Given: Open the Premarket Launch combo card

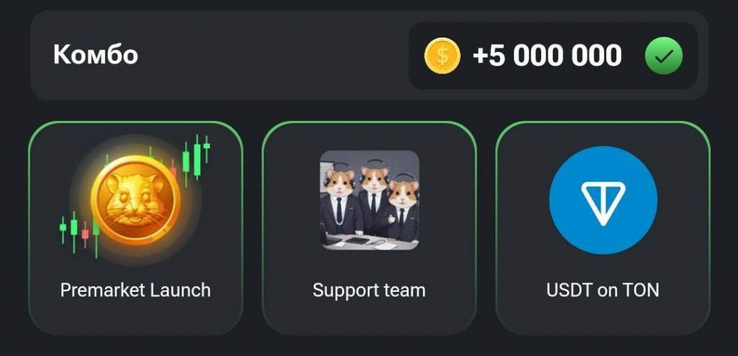Looking at the screenshot, I should [x=135, y=228].
